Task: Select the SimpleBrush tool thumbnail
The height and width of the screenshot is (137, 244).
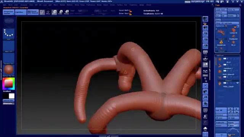Action: 221,43
